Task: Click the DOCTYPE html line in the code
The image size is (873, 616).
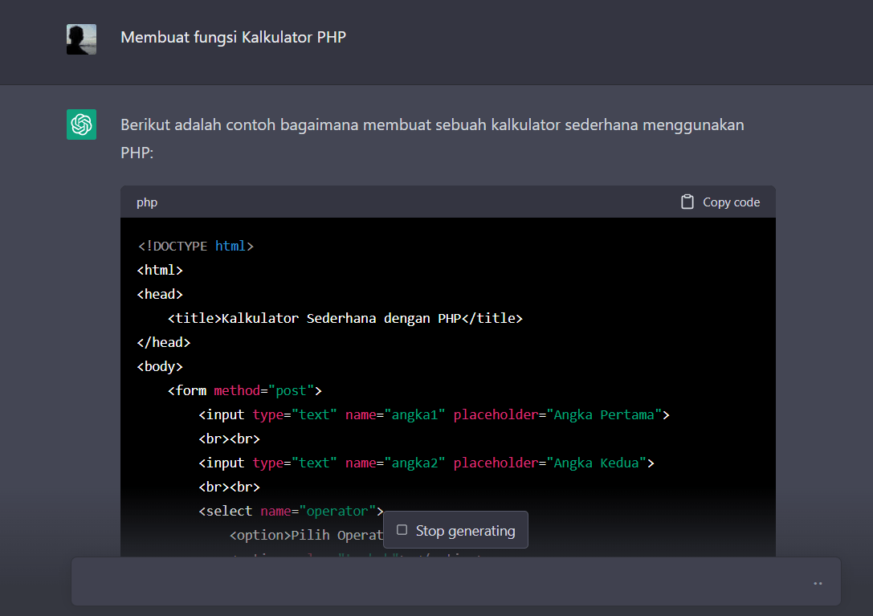Action: [x=195, y=246]
